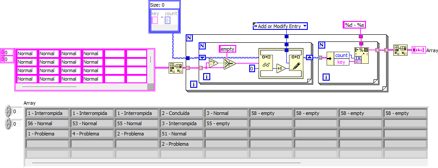Click the Increment (+1) function node
The height and width of the screenshot is (168, 438).
coord(281,68)
